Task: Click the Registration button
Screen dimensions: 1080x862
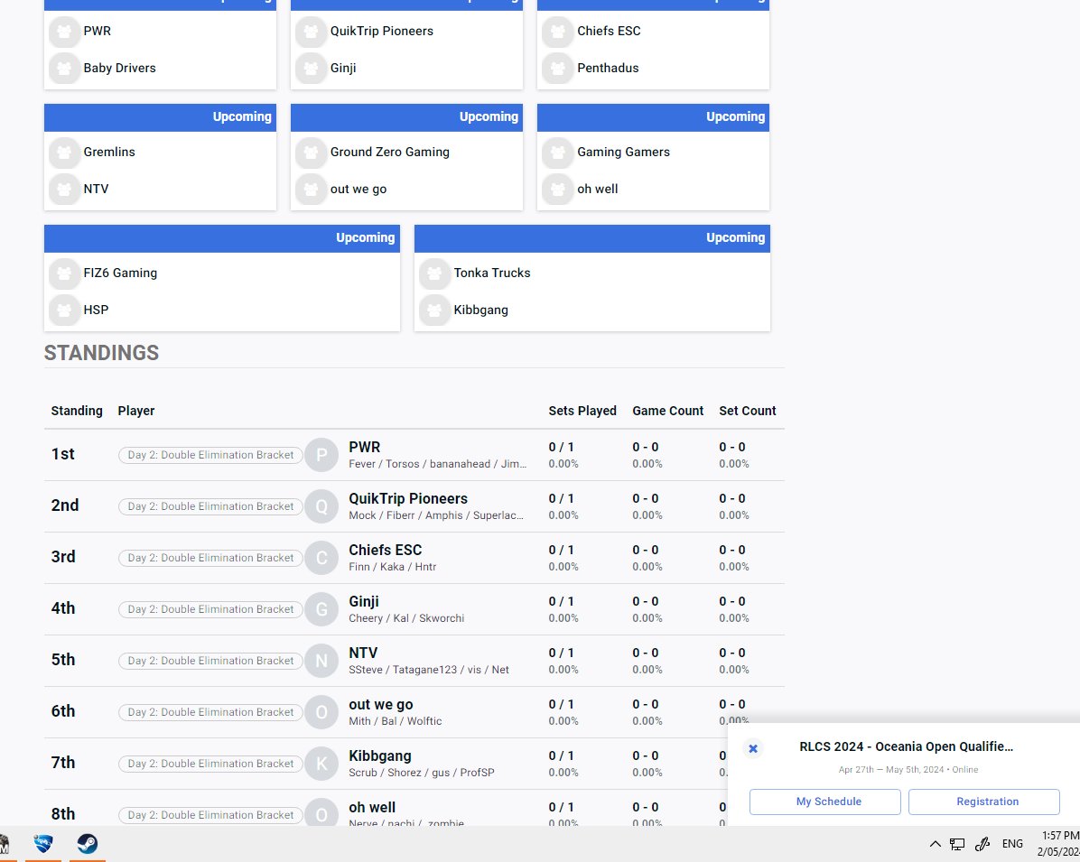Action: tap(983, 802)
